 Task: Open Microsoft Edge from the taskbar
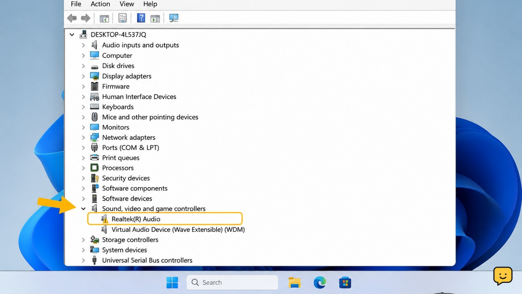pyautogui.click(x=320, y=283)
